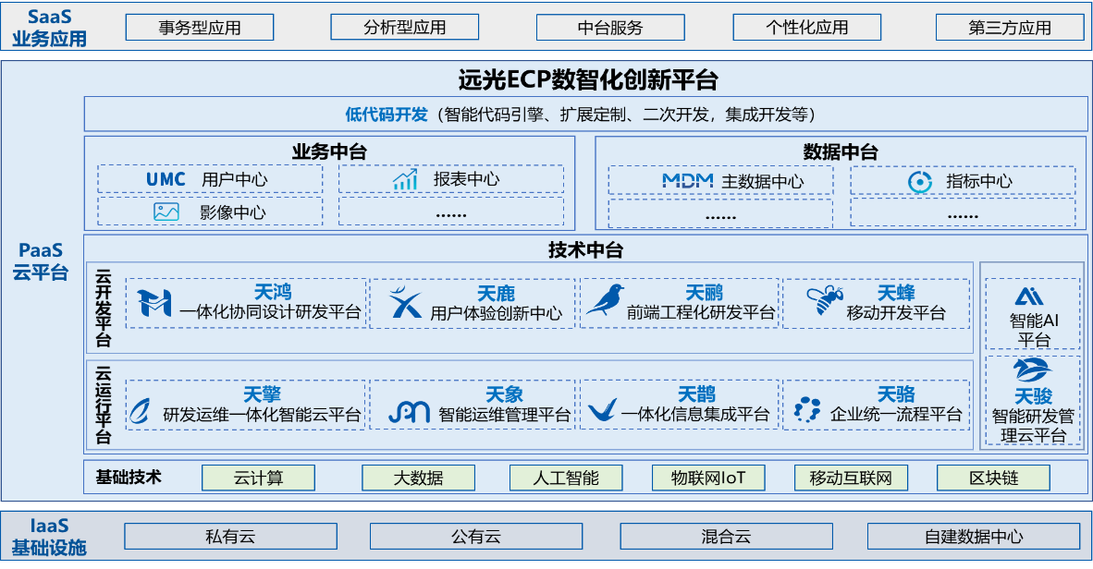Image resolution: width=1093 pixels, height=569 pixels.
Task: Click the UMC logo icon
Action: click(x=166, y=179)
